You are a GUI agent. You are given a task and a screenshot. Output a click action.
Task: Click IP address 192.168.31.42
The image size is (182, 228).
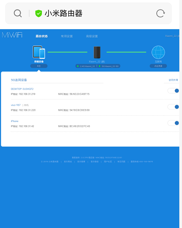(26, 126)
